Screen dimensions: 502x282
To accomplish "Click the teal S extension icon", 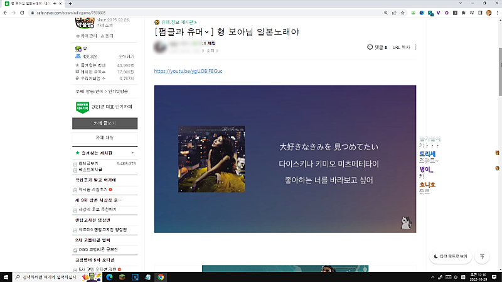I will (430, 13).
